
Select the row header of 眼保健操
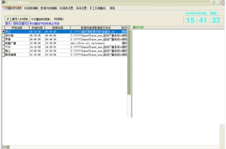click(3, 55)
